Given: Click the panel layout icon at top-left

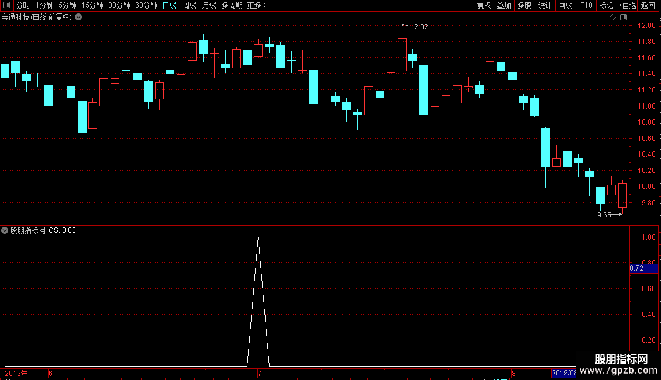Looking at the screenshot, I should (x=6, y=5).
